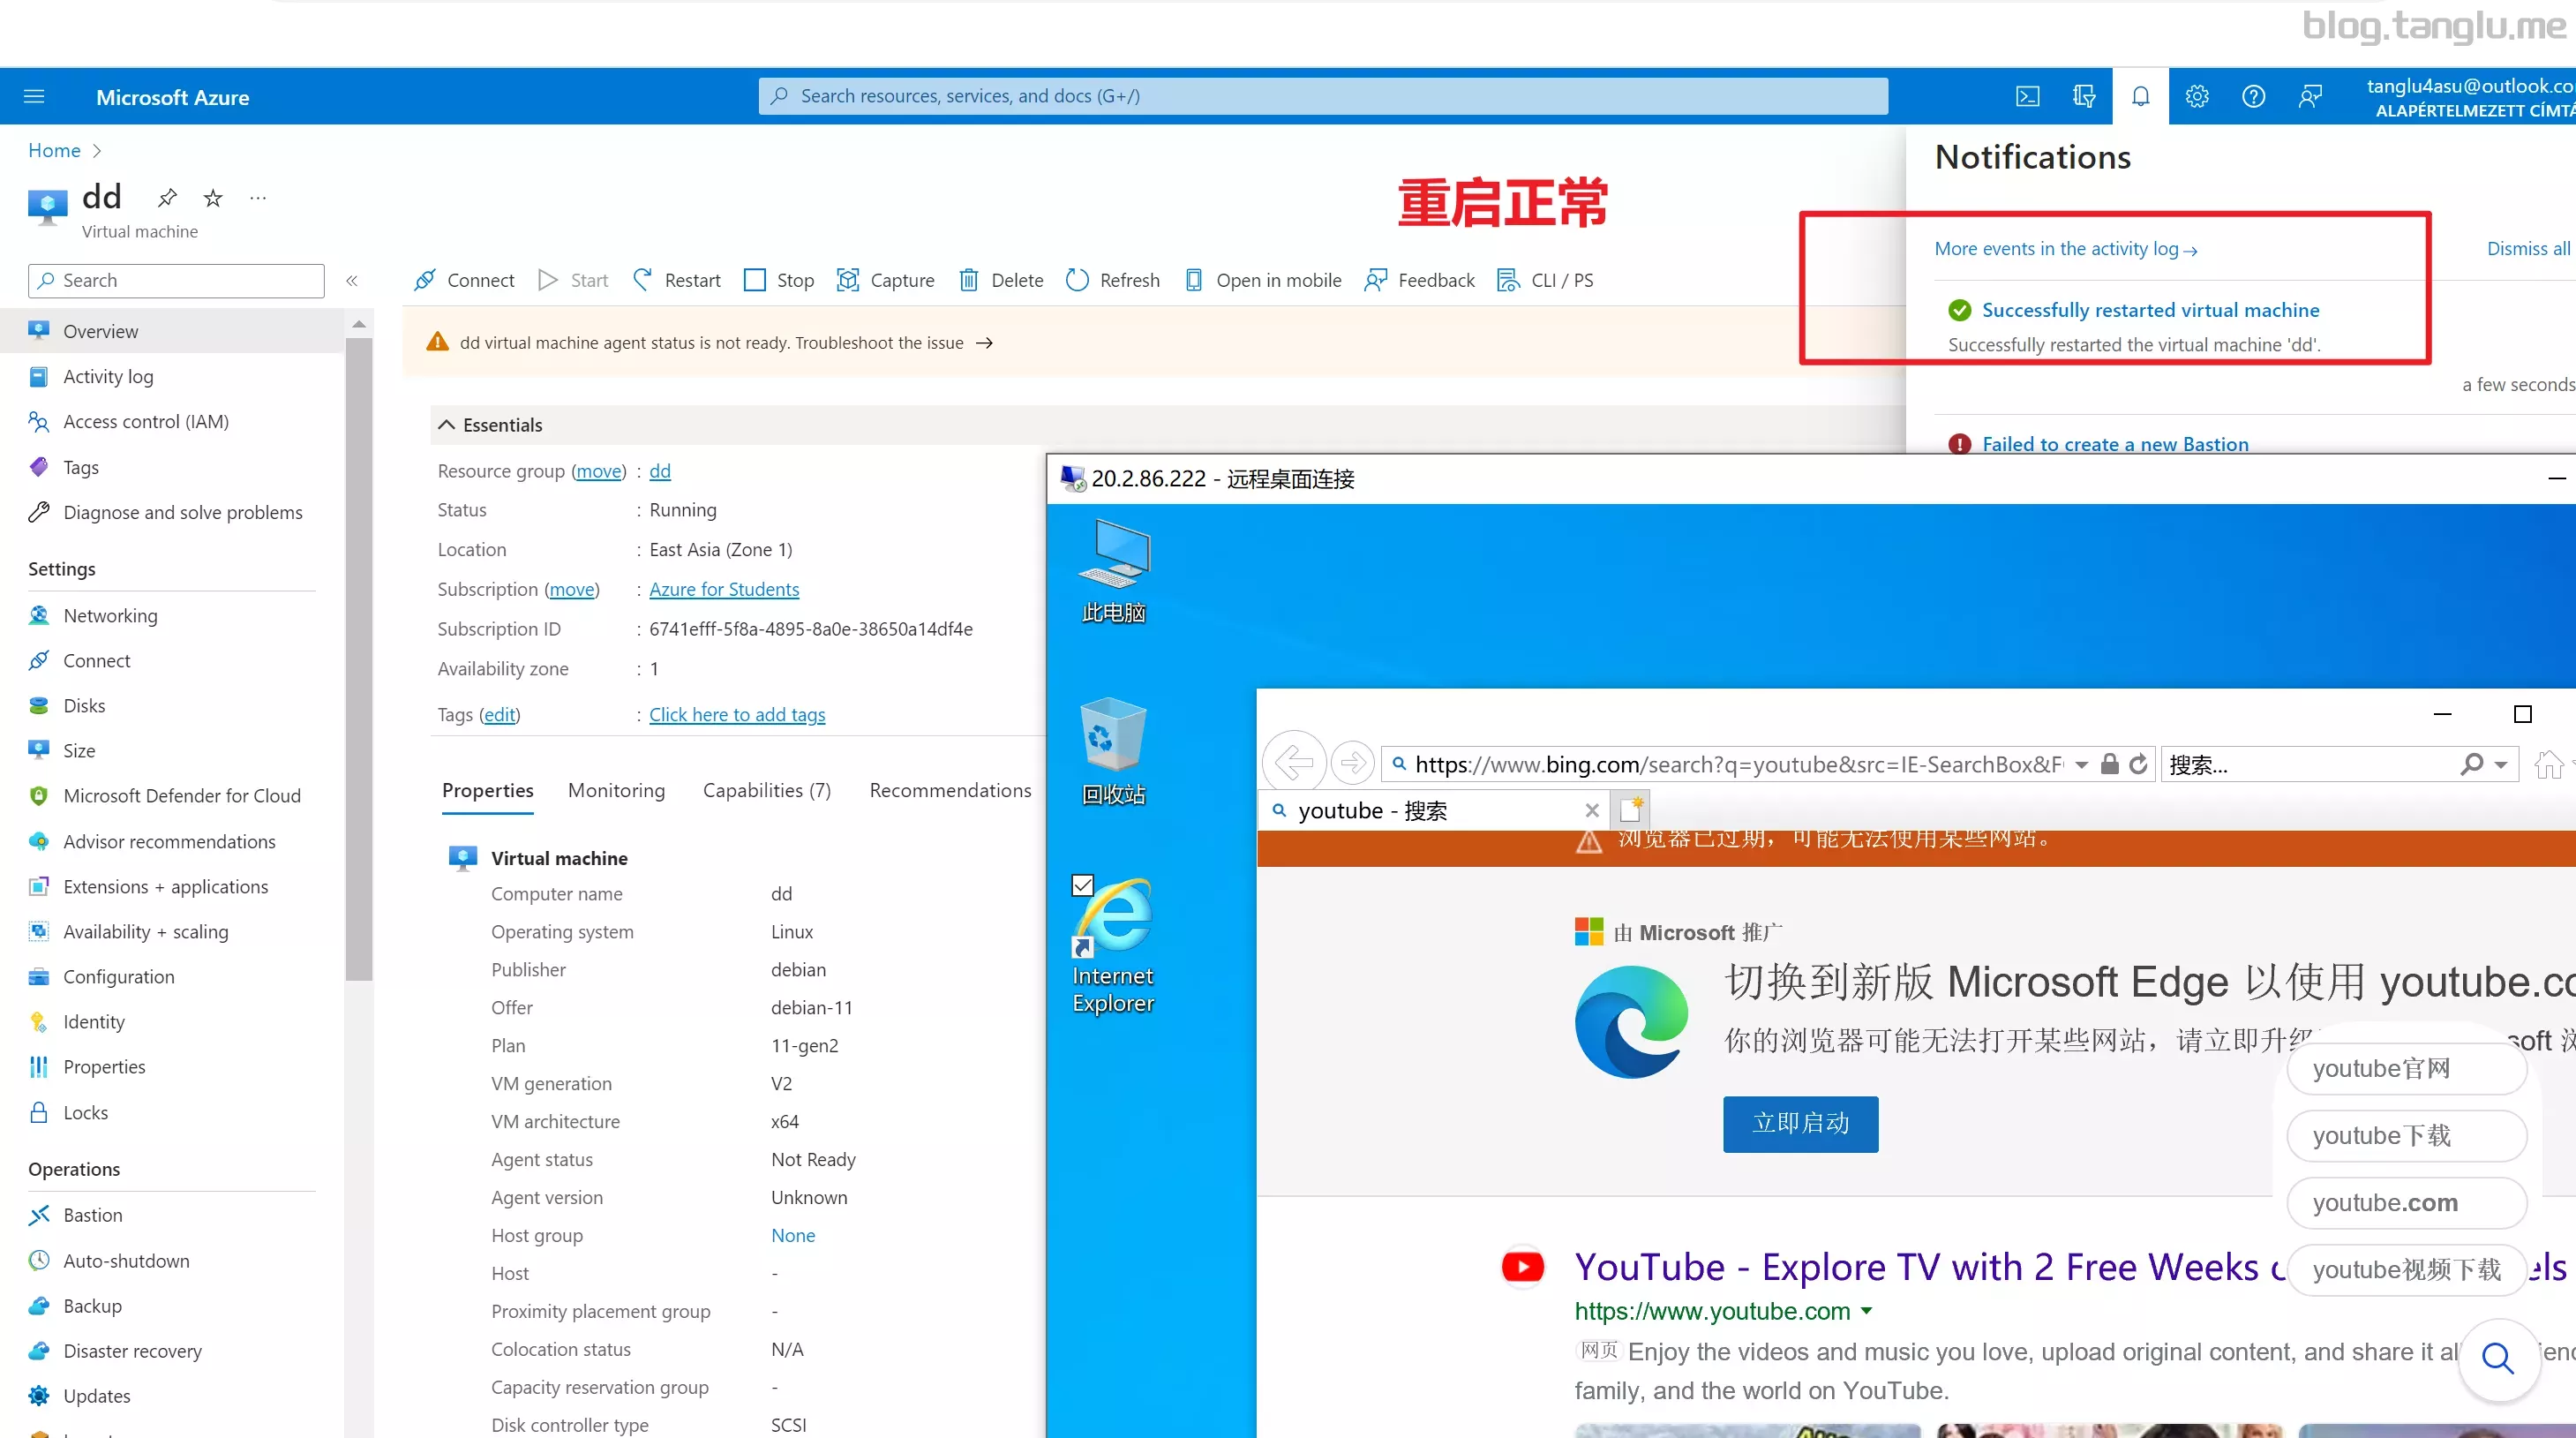The height and width of the screenshot is (1438, 2576).
Task: Select the Capabilities (7) tab
Action: point(766,789)
